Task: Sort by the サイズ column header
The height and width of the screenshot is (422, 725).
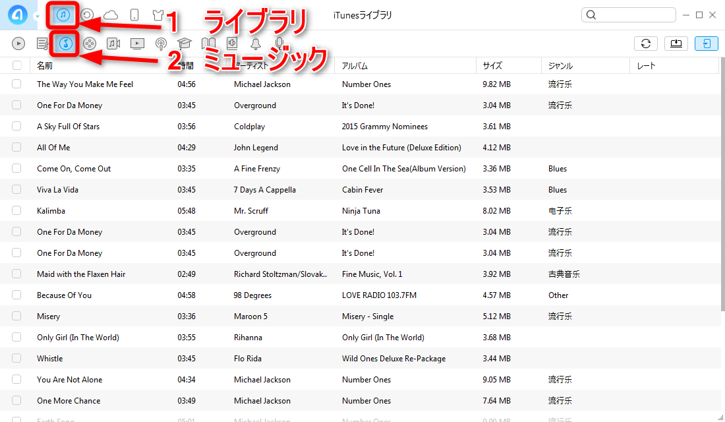Action: pyautogui.click(x=492, y=66)
